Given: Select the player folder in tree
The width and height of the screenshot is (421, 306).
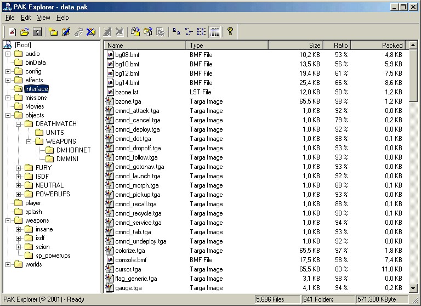Looking at the screenshot, I should tap(33, 203).
